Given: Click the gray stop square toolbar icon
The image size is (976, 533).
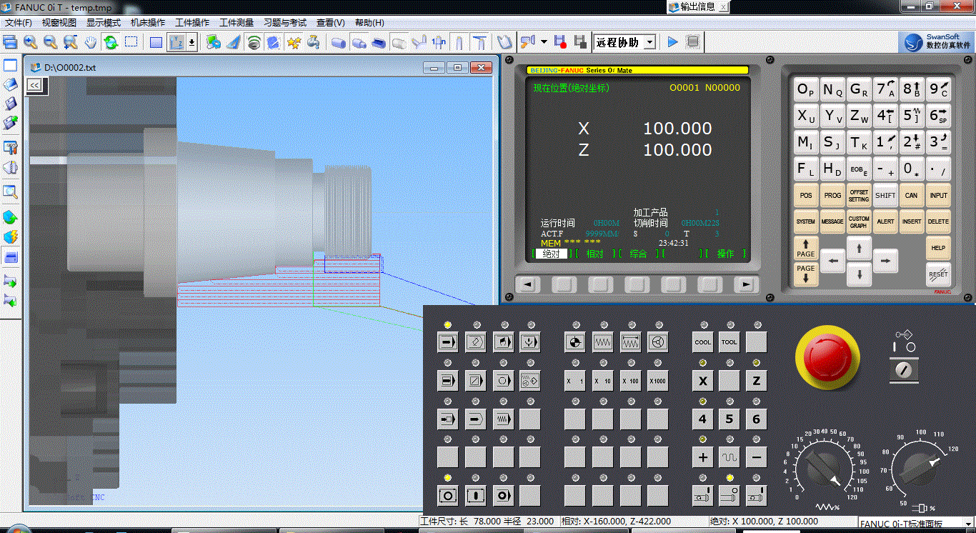Looking at the screenshot, I should click(x=692, y=42).
